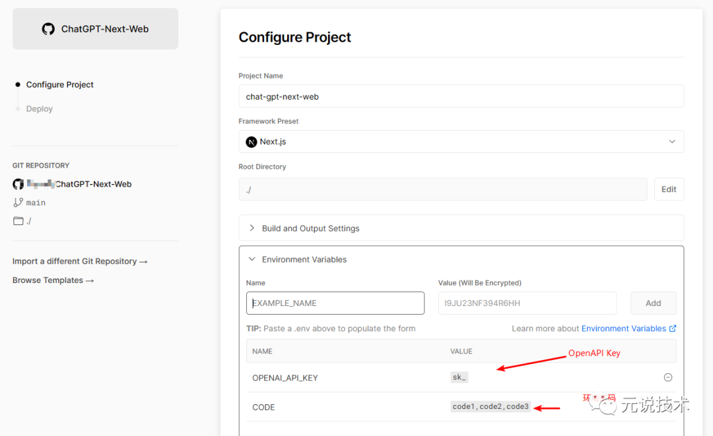
Task: Click the CODE variable name
Action: [263, 408]
